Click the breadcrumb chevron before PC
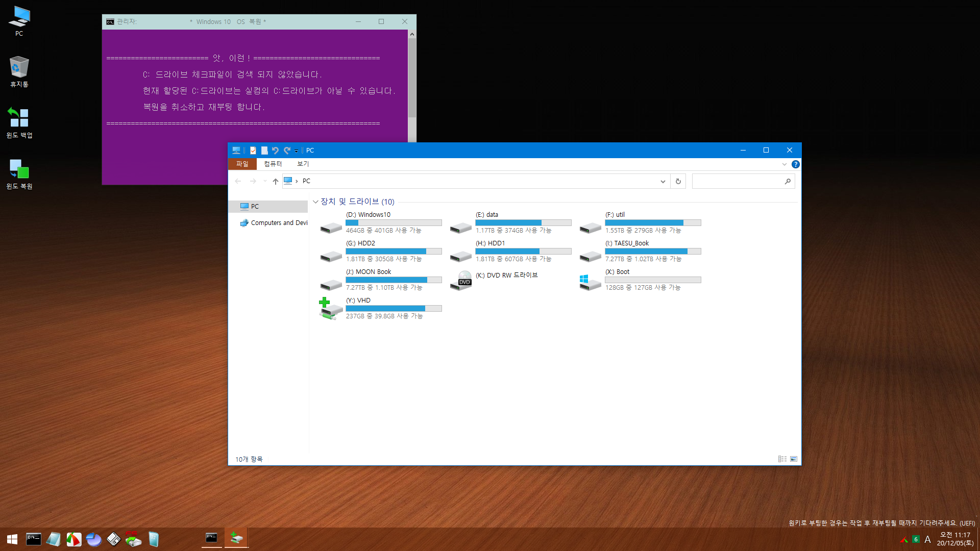This screenshot has width=980, height=551. (x=297, y=181)
